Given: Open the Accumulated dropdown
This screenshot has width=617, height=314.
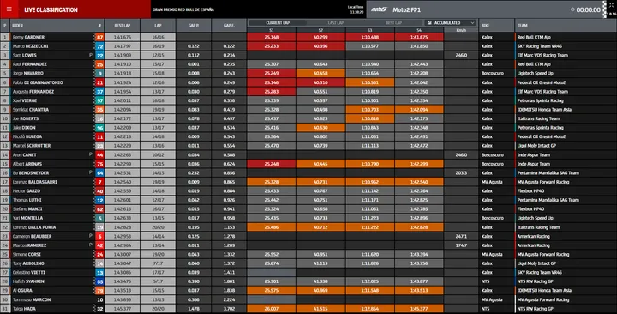Looking at the screenshot, I should 451,23.
